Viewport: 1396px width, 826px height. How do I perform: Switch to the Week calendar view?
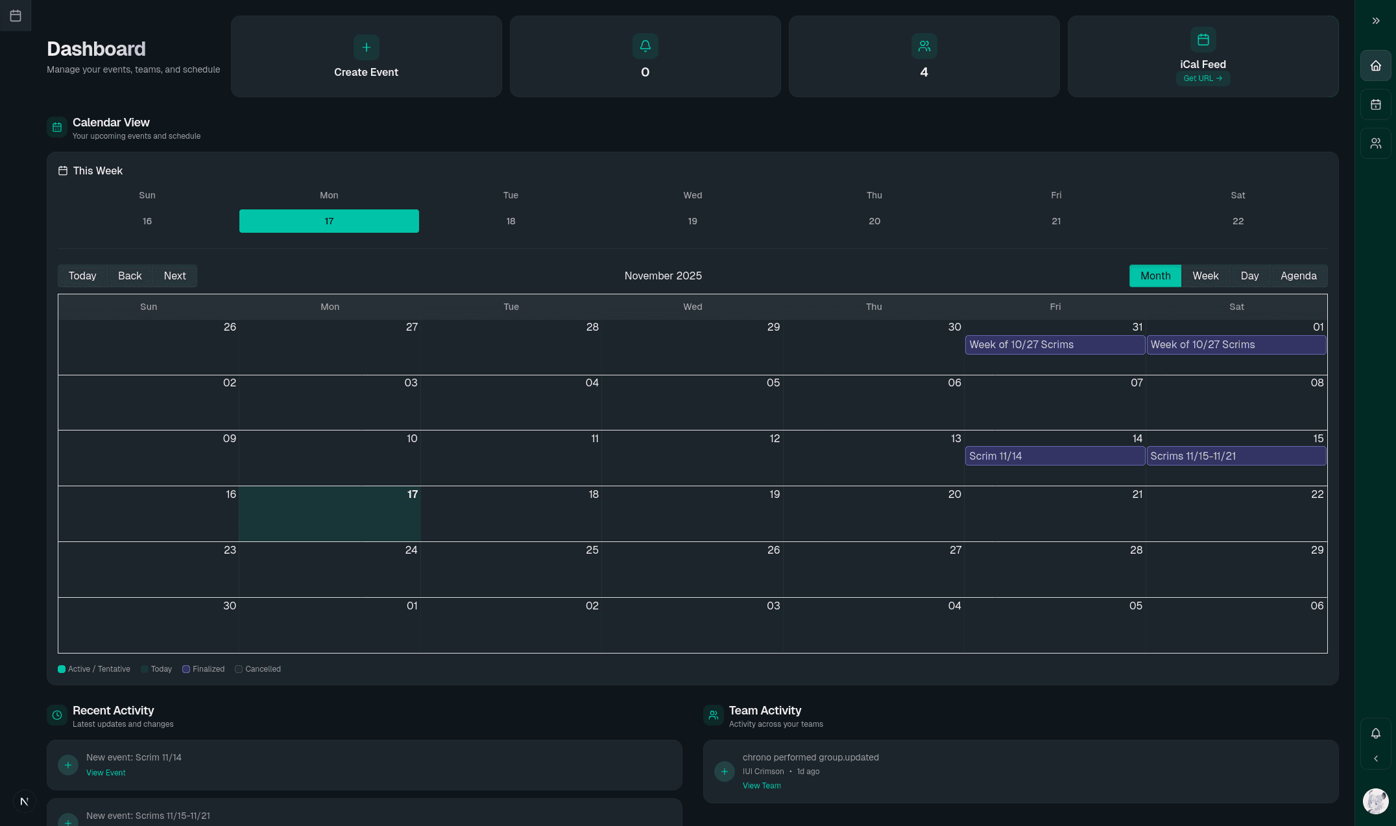click(x=1205, y=276)
